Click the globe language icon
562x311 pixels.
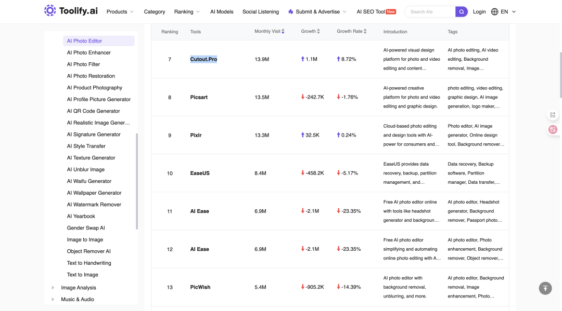(495, 12)
